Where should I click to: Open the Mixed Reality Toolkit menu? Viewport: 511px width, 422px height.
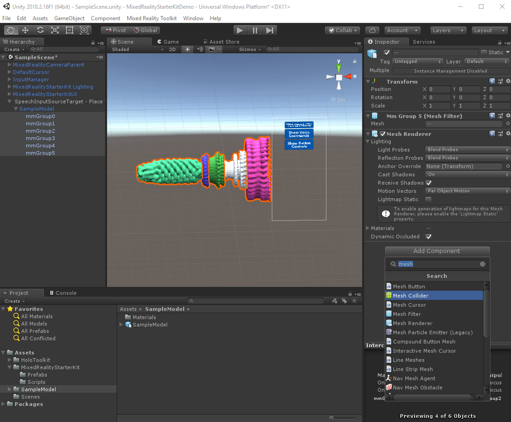click(x=152, y=18)
